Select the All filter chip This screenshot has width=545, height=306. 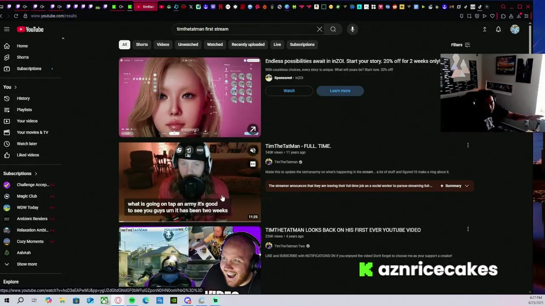124,45
